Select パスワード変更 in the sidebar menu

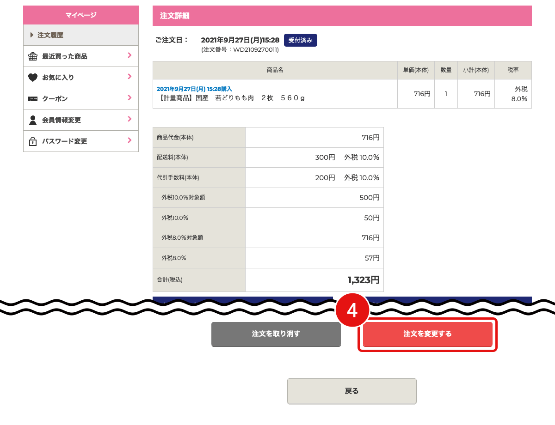65,141
